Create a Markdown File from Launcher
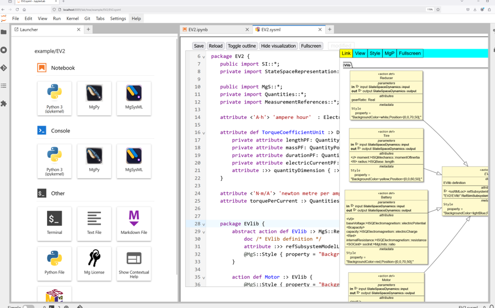This screenshot has width=495, height=308. pos(134,224)
